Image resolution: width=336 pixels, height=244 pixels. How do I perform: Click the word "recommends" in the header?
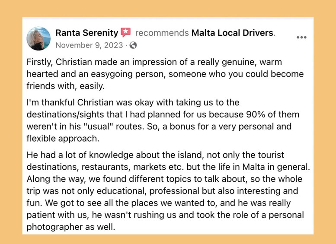pos(162,33)
